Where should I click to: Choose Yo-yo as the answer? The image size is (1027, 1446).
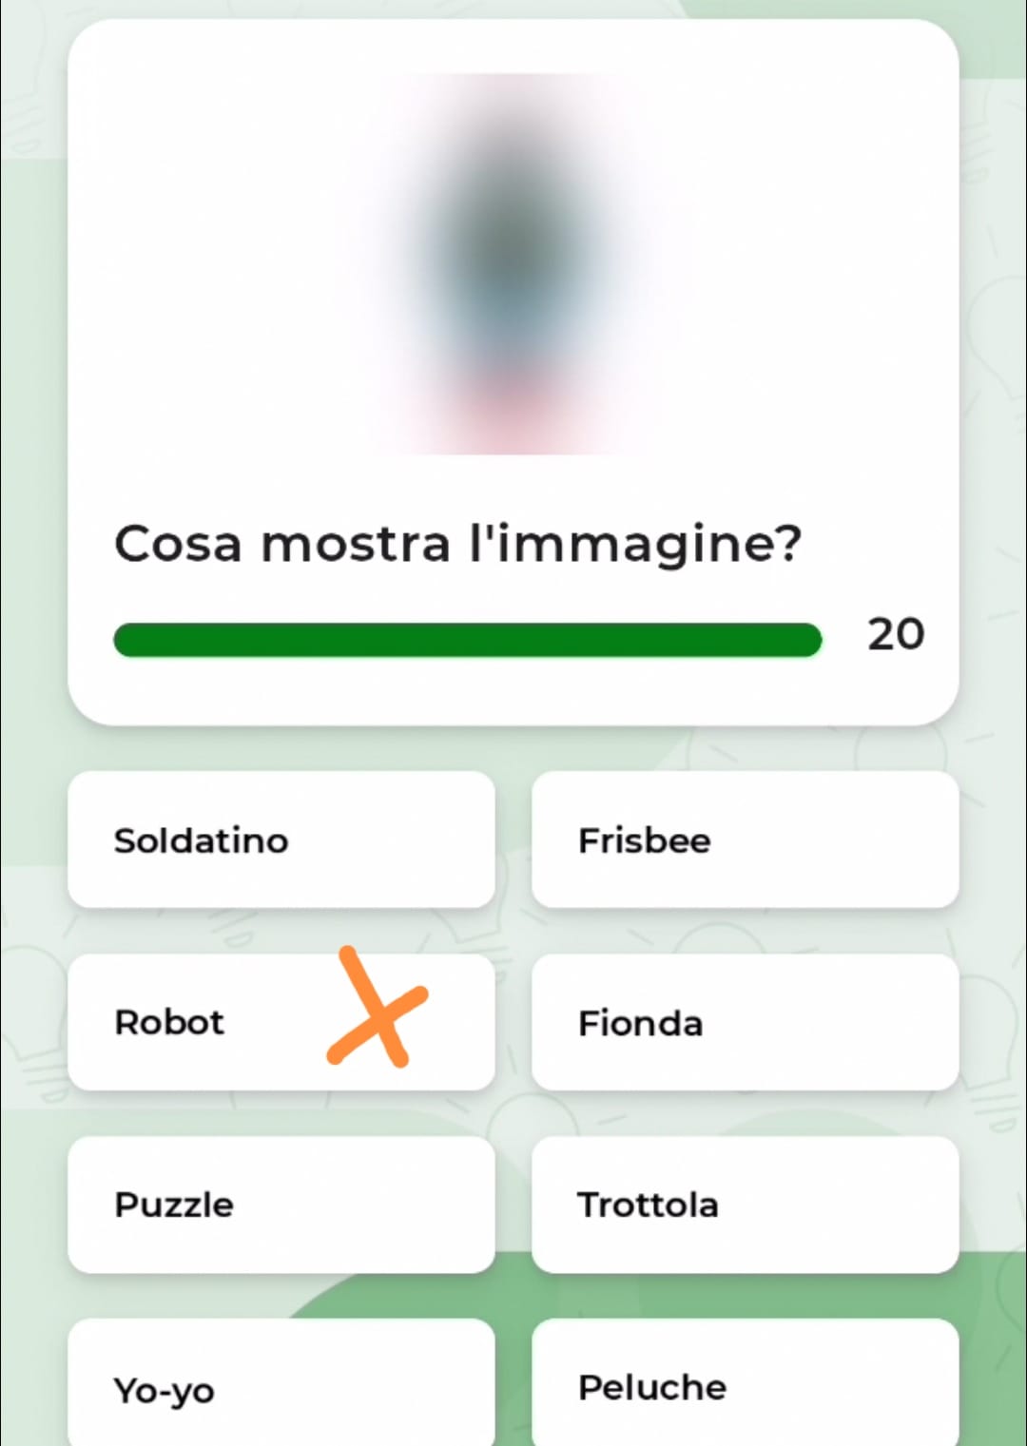pos(281,1387)
